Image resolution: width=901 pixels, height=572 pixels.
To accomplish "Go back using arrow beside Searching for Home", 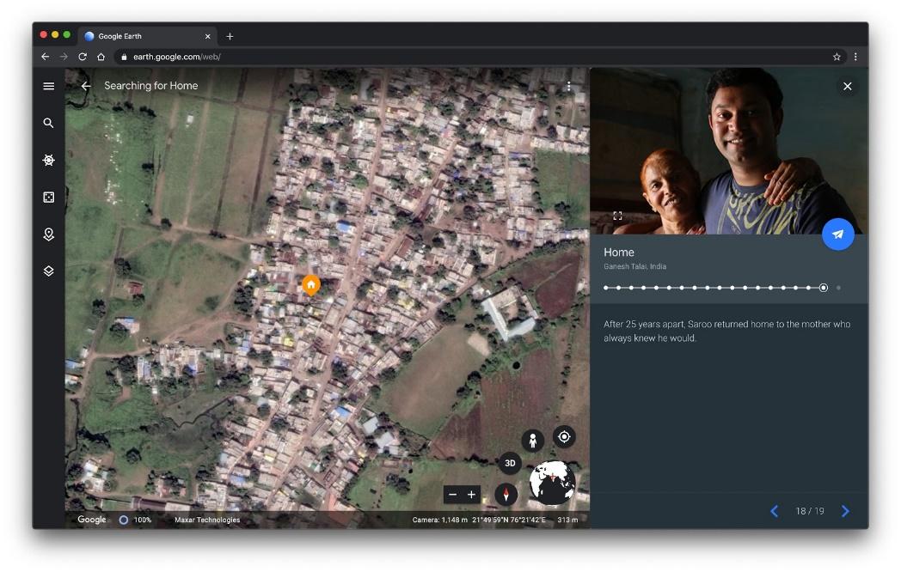I will pyautogui.click(x=86, y=86).
